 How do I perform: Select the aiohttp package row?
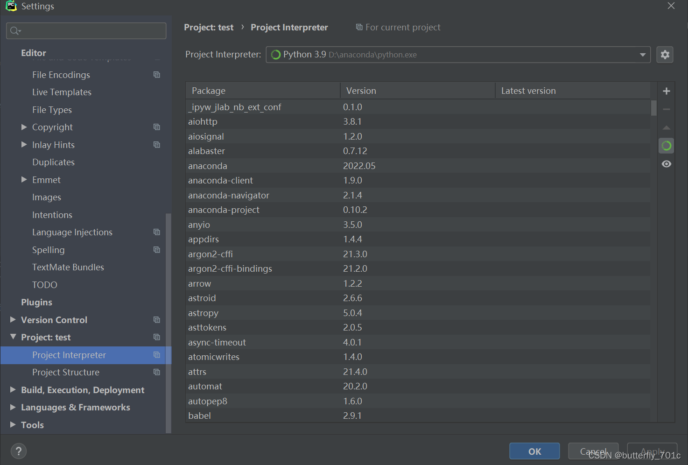coord(418,121)
